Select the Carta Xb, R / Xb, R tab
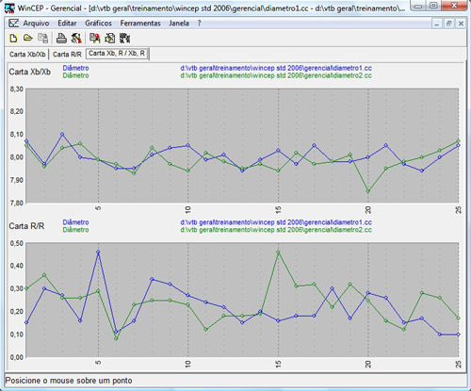471x391 pixels. (x=117, y=54)
